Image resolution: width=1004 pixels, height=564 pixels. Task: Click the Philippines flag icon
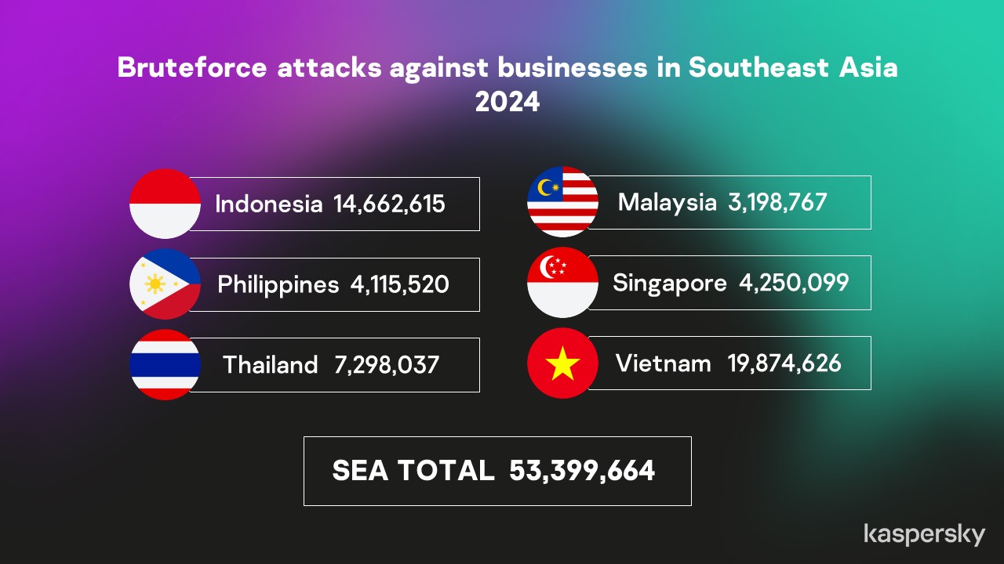click(x=165, y=284)
